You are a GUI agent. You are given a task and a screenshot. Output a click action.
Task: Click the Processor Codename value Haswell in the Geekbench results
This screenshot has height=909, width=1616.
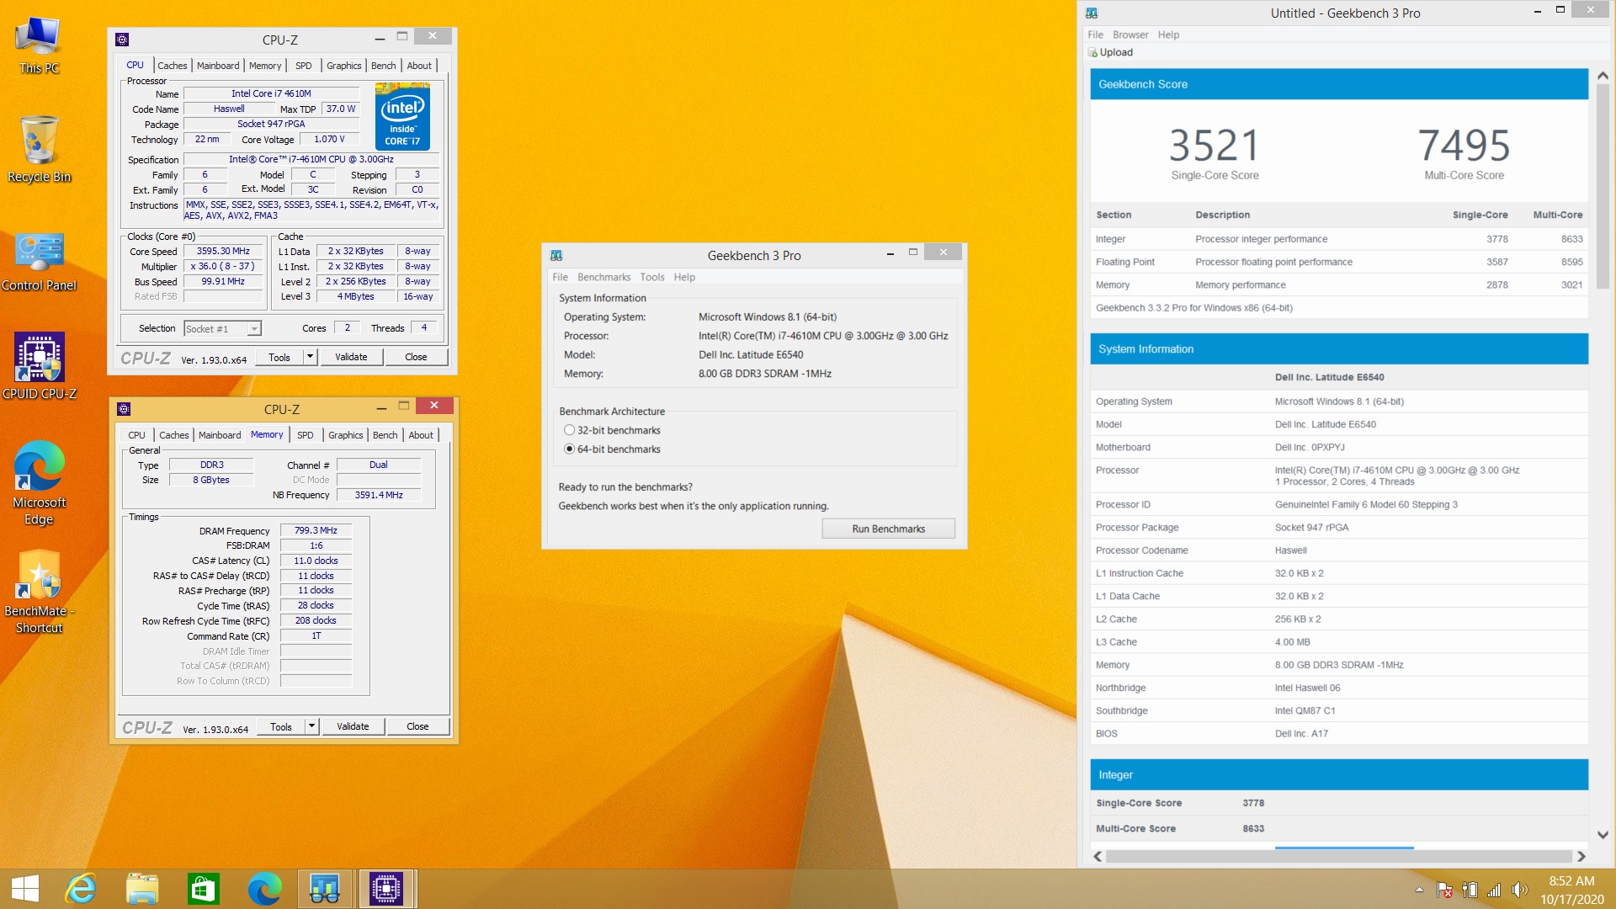[1291, 550]
